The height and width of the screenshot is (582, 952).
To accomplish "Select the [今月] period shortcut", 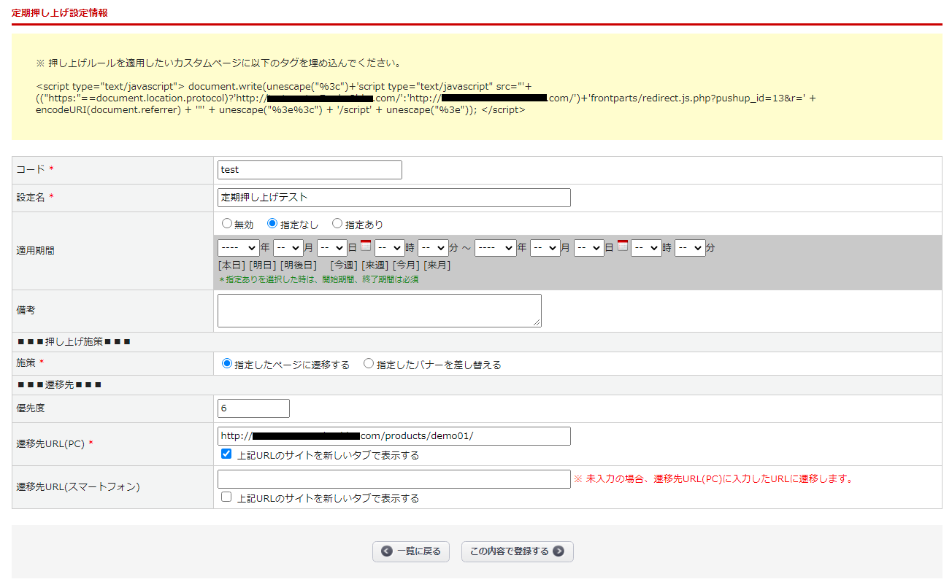I will pyautogui.click(x=406, y=265).
